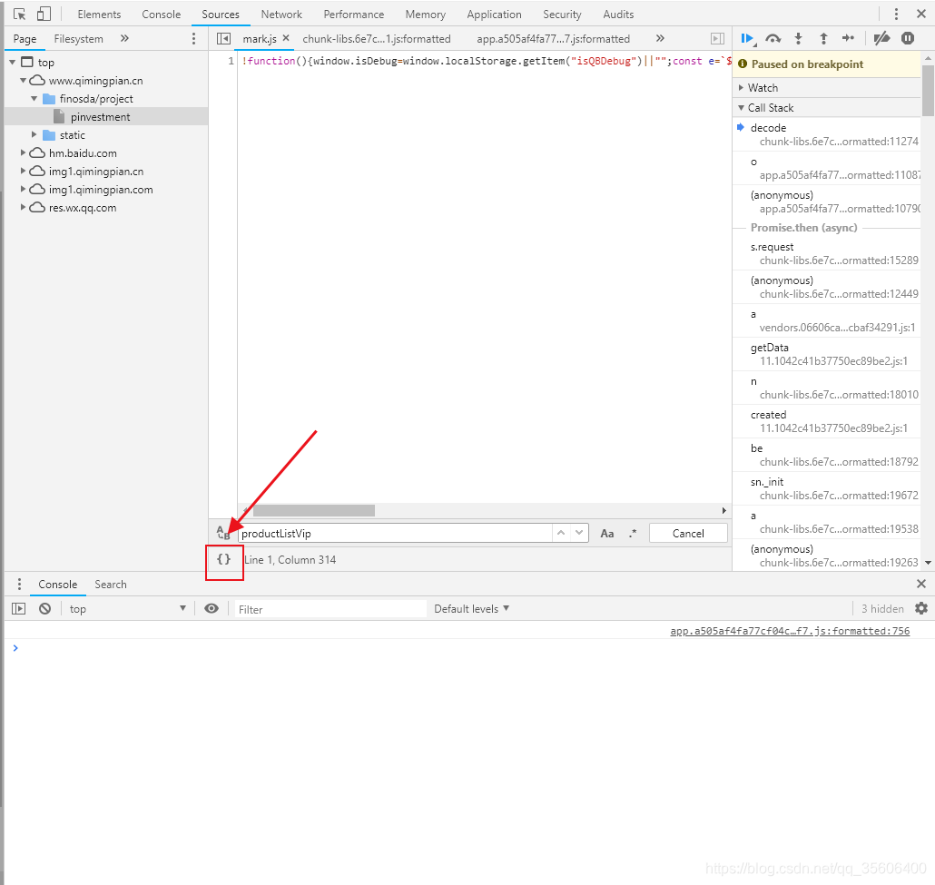Select the pinvestment file
The height and width of the screenshot is (885, 935).
100,117
